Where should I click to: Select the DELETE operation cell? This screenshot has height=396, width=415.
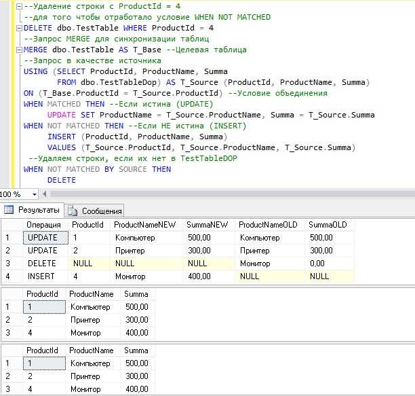[x=45, y=264]
